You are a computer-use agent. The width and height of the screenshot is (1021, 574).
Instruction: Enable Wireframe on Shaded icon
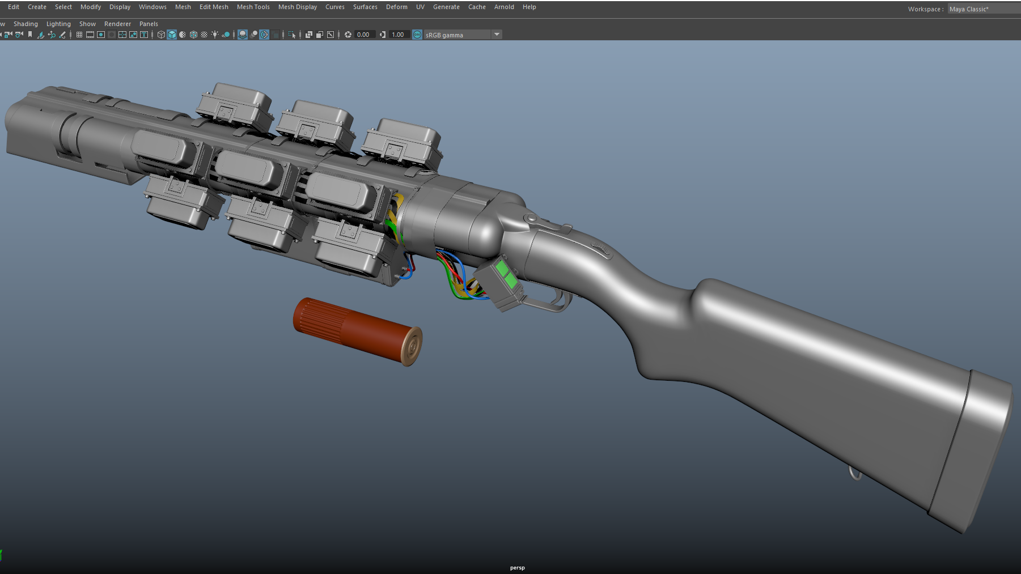tap(193, 35)
